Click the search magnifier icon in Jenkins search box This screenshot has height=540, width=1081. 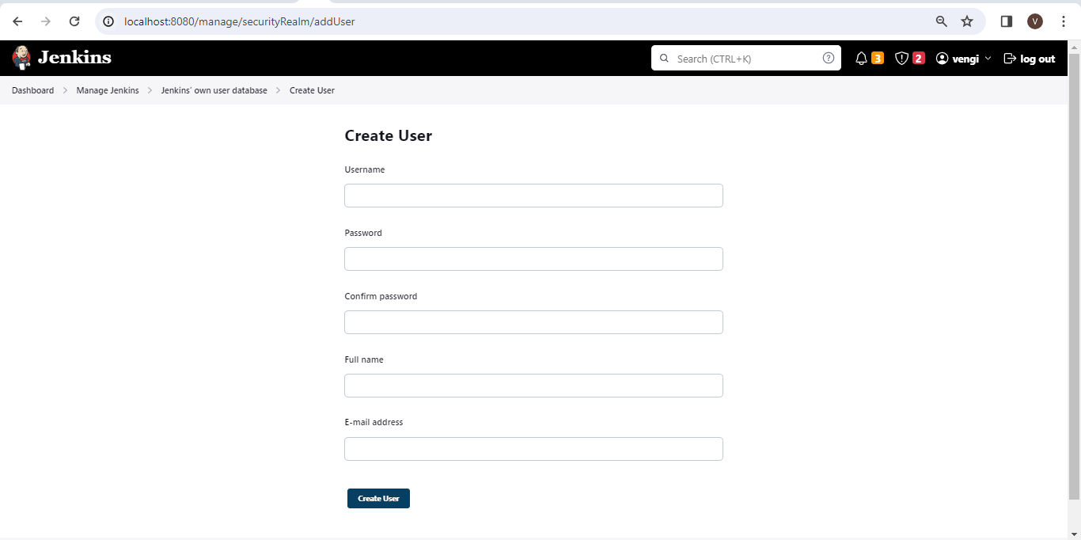[x=664, y=59]
